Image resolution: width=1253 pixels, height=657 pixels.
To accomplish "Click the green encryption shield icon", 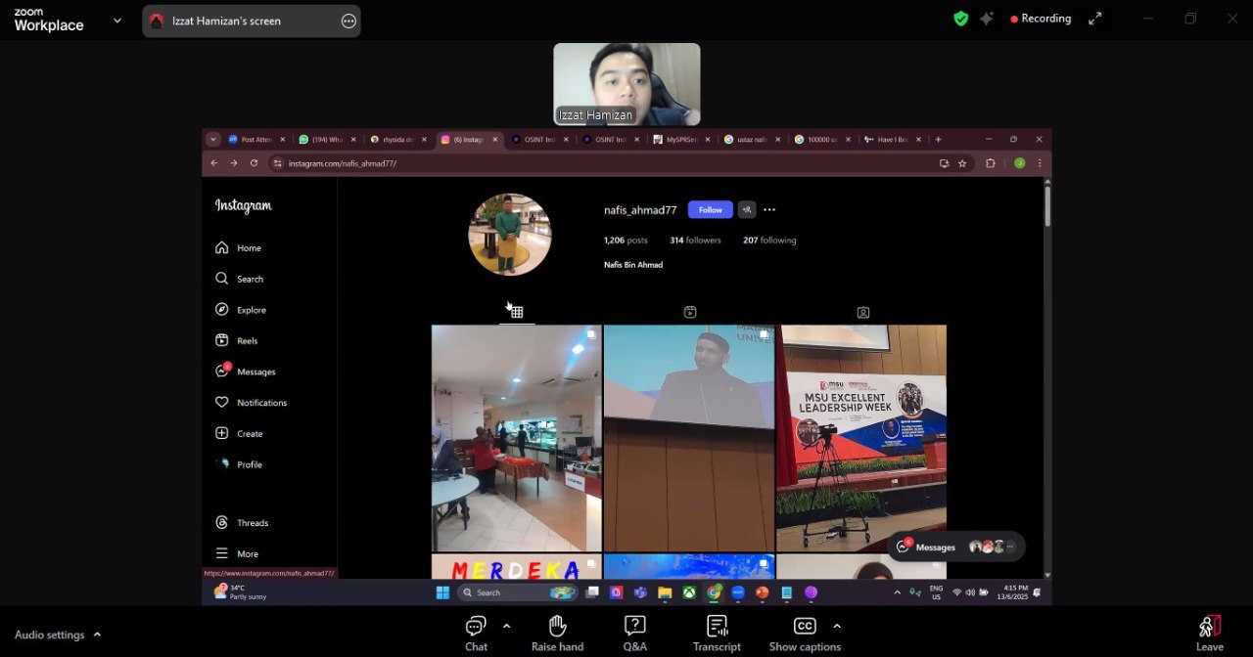I will coord(961,19).
